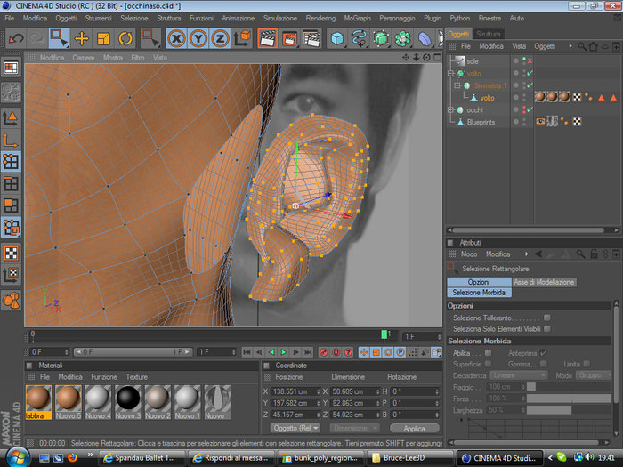The image size is (623, 467).
Task: Open the Decadenza Lineare dropdown
Action: [519, 375]
